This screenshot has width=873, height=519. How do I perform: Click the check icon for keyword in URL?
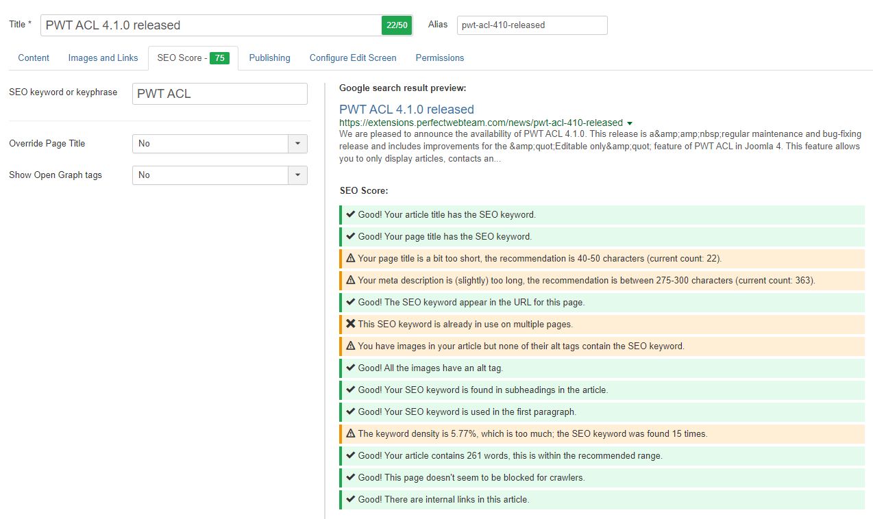(351, 302)
